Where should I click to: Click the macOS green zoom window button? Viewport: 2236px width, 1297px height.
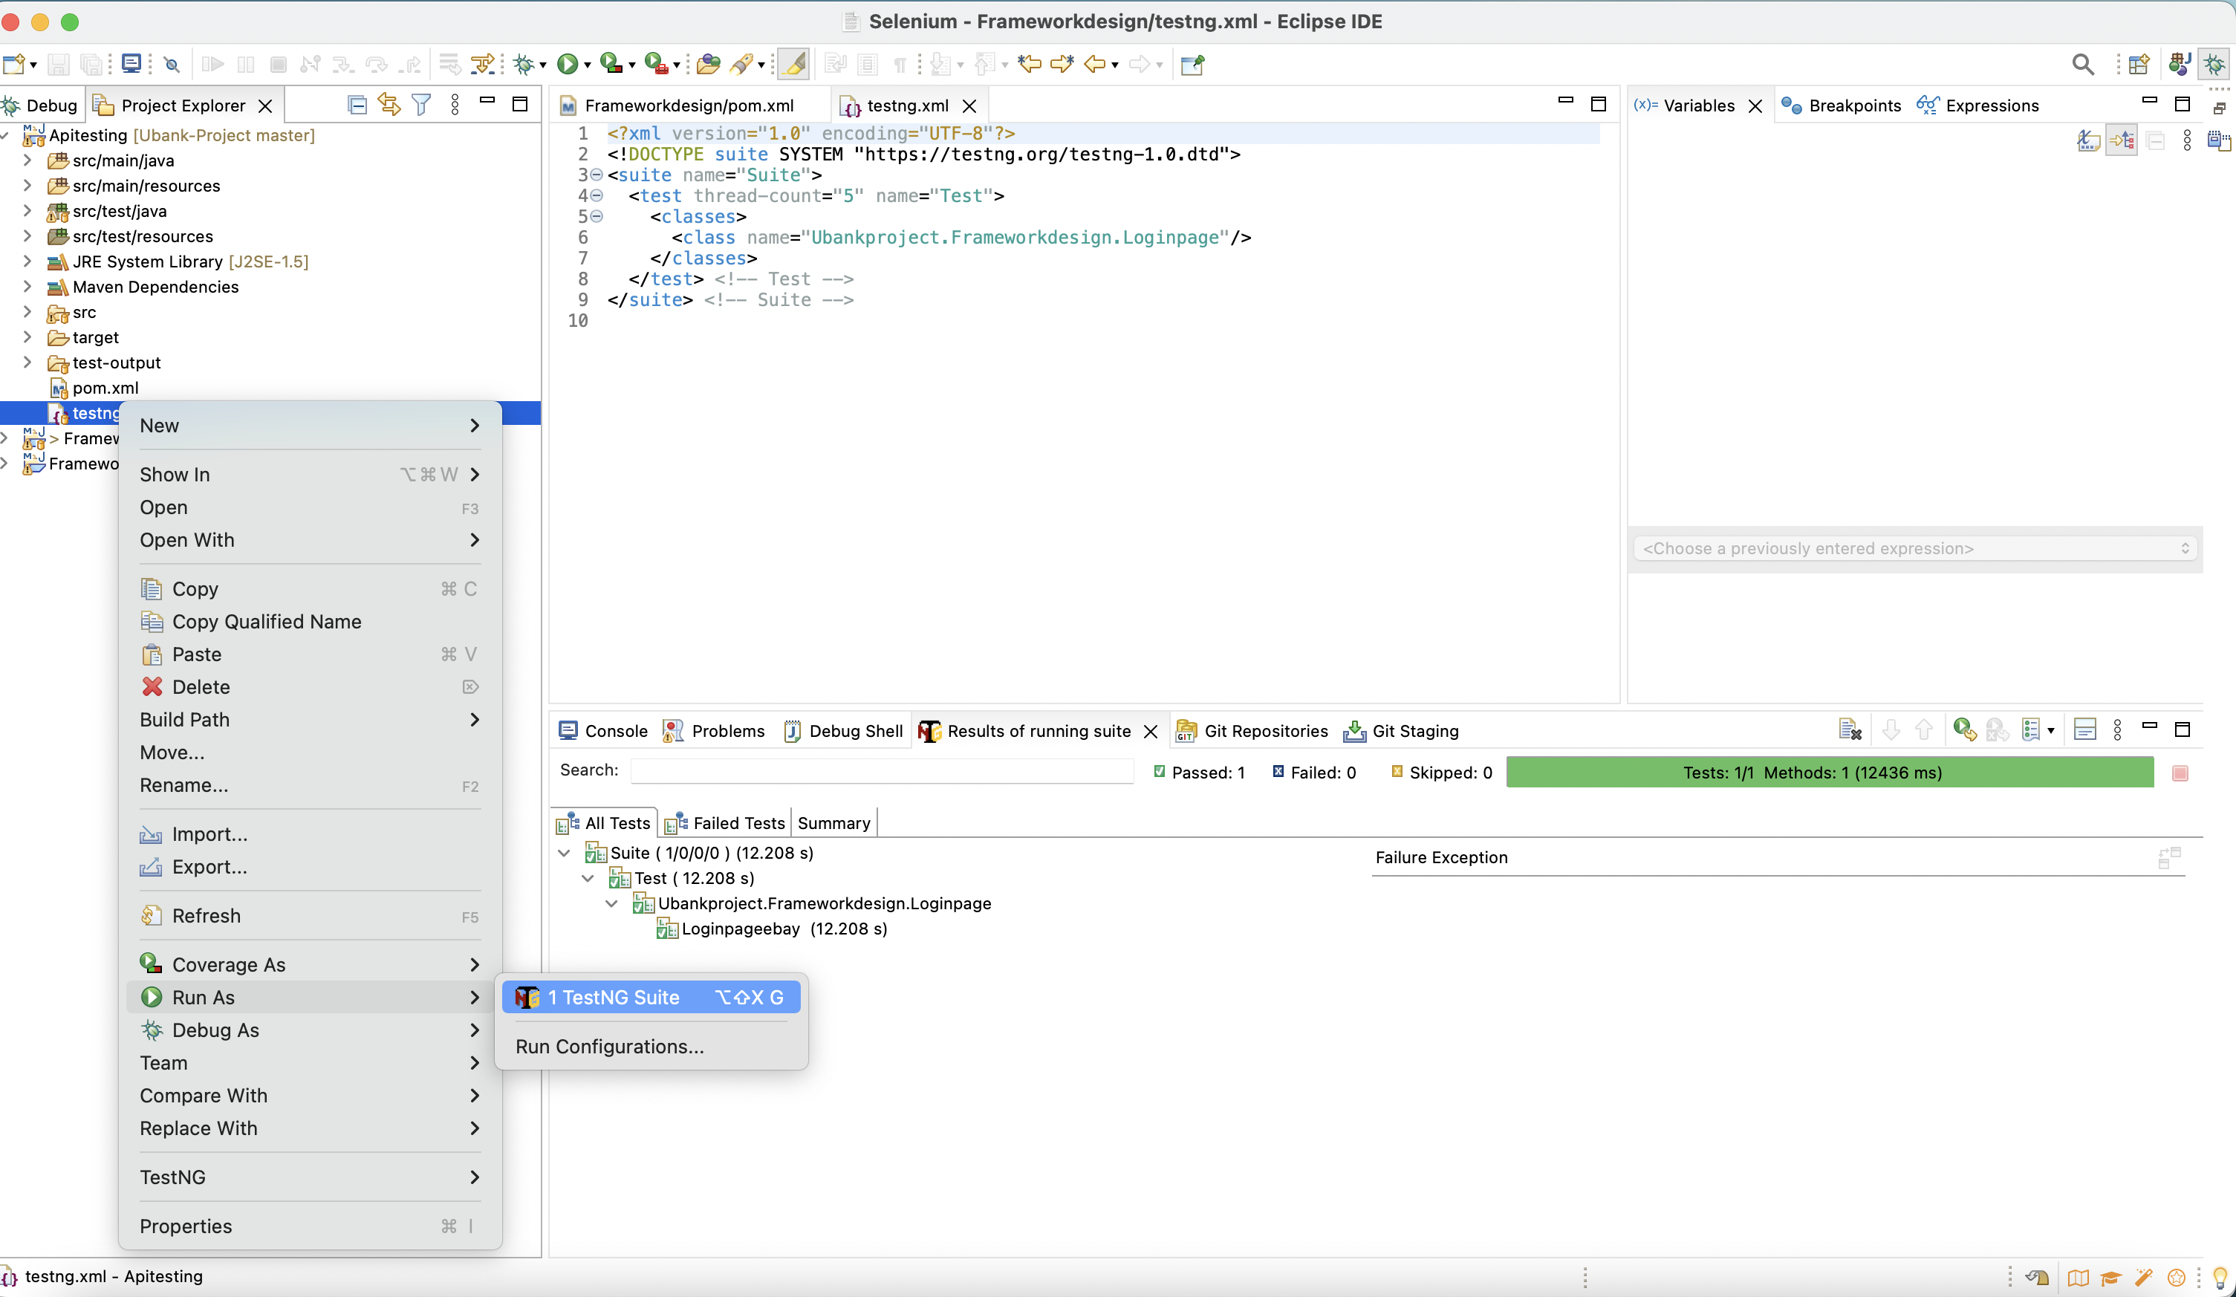70,22
